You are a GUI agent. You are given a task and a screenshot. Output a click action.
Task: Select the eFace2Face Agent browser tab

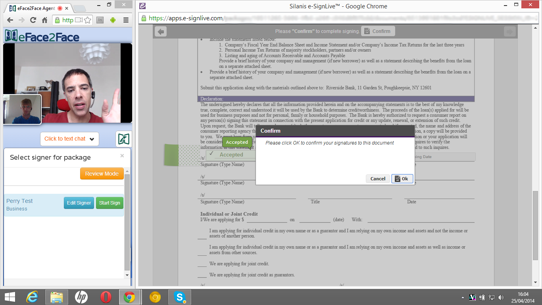click(37, 8)
